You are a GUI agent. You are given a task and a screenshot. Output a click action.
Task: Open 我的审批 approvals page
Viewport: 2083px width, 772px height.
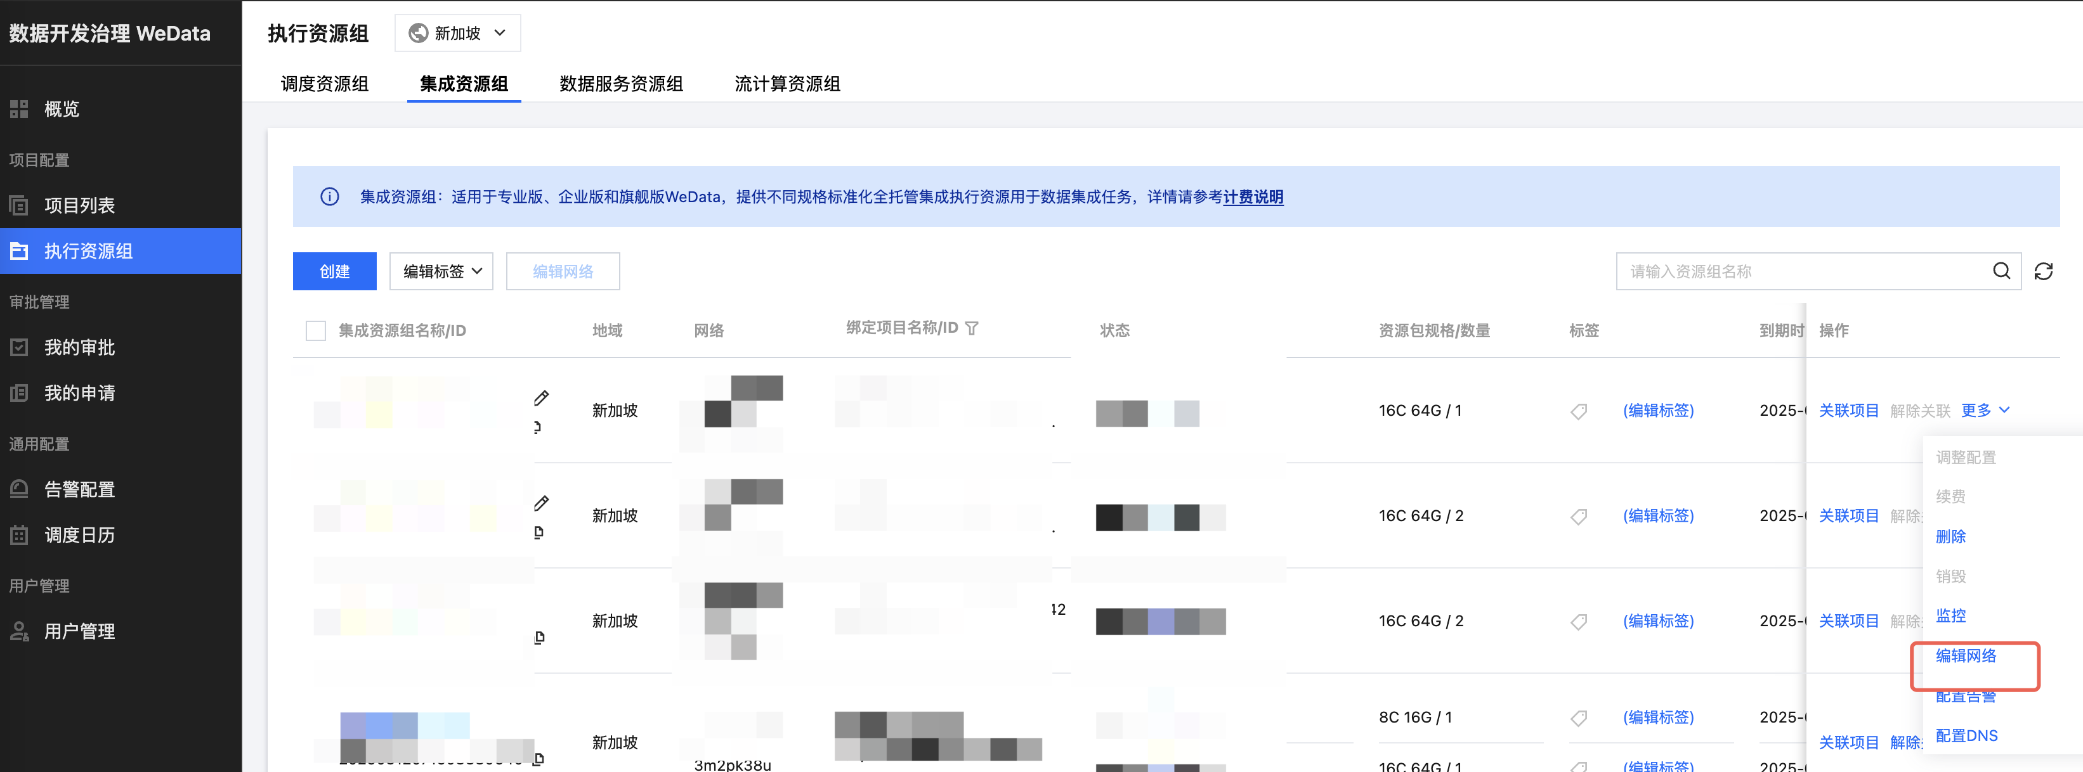click(79, 347)
